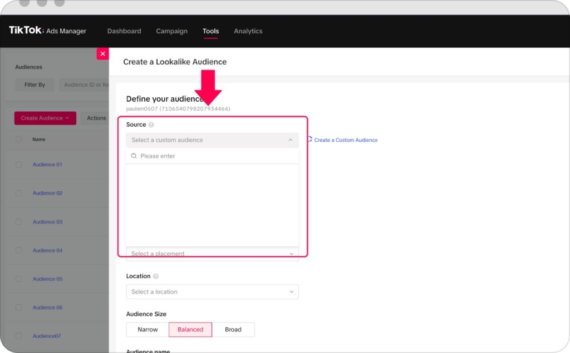The image size is (570, 353).
Task: Go to the Dashboard menu
Action: pyautogui.click(x=124, y=31)
